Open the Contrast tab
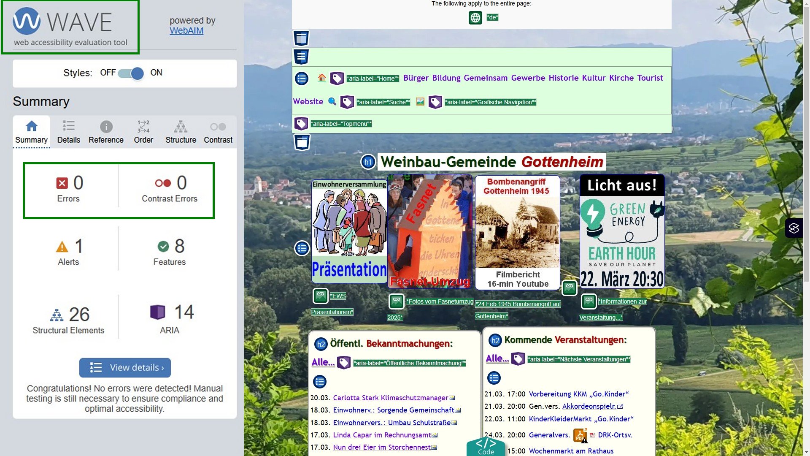 [x=218, y=132]
